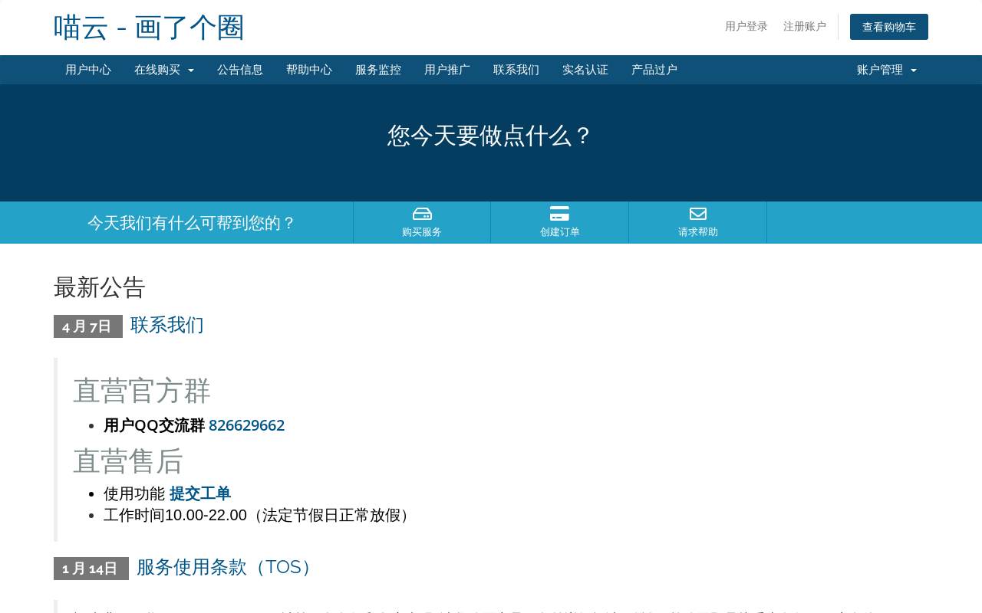
Task: Open the site title 喵云 - 画了个圈
Action: coord(149,28)
